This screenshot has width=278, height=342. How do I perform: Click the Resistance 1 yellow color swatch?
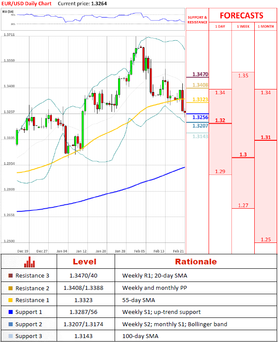point(11,300)
